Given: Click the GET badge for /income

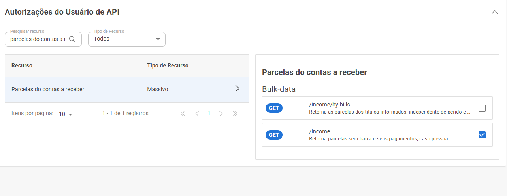Looking at the screenshot, I should tap(274, 135).
